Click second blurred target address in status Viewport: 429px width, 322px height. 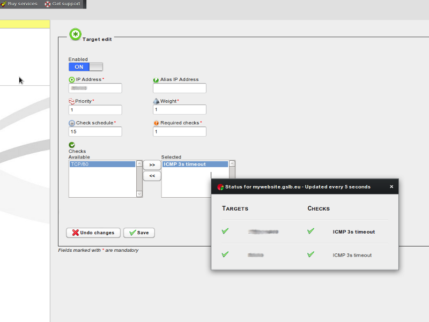pos(256,255)
